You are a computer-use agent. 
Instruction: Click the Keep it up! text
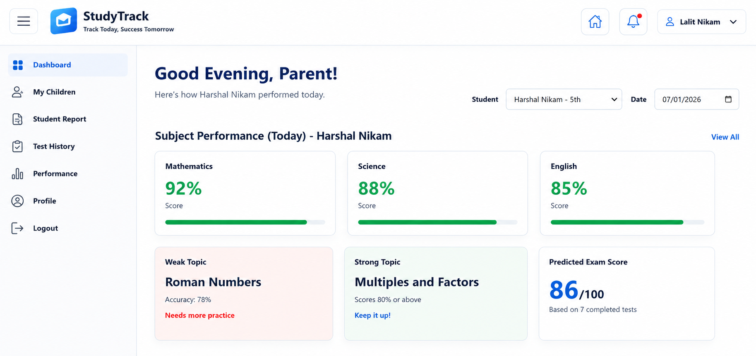point(372,315)
